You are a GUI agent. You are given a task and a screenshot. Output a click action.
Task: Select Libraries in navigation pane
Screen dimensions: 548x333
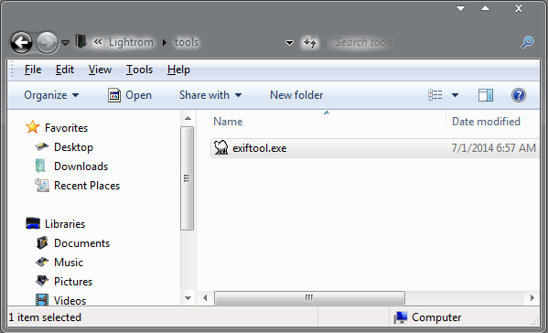65,224
